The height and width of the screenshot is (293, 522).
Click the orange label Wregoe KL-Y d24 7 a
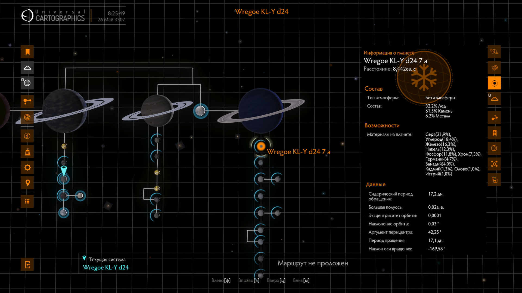click(299, 152)
